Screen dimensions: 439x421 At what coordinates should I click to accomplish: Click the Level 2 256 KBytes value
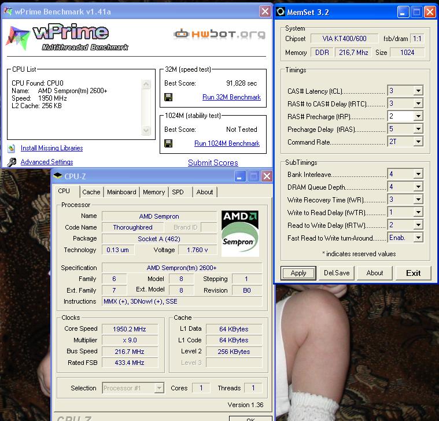click(234, 352)
